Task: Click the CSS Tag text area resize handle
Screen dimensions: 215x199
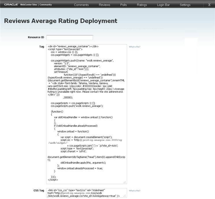Action: [125, 196]
